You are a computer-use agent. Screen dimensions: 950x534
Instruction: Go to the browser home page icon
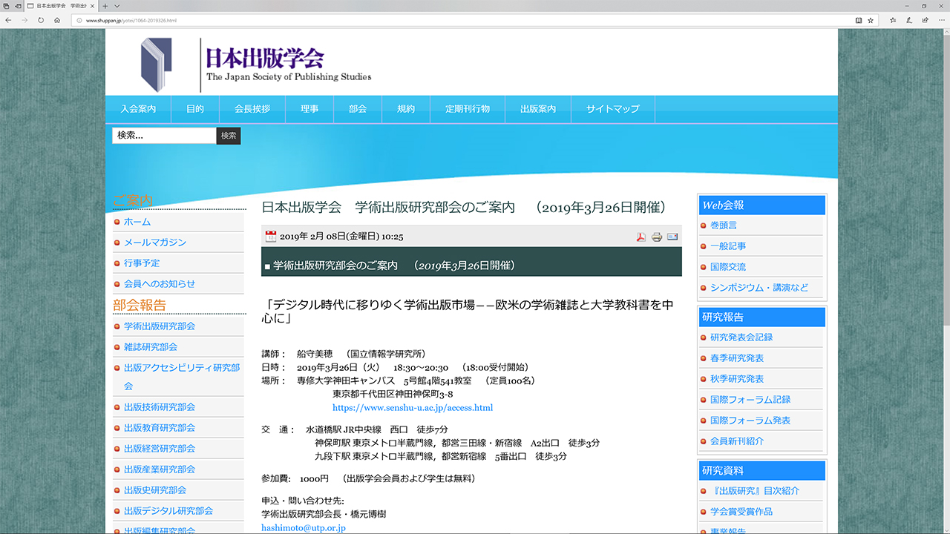(x=57, y=20)
